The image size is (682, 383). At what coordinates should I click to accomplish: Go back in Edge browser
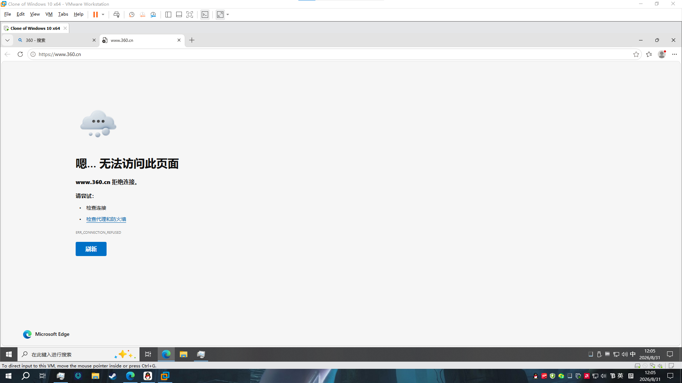(x=7, y=54)
